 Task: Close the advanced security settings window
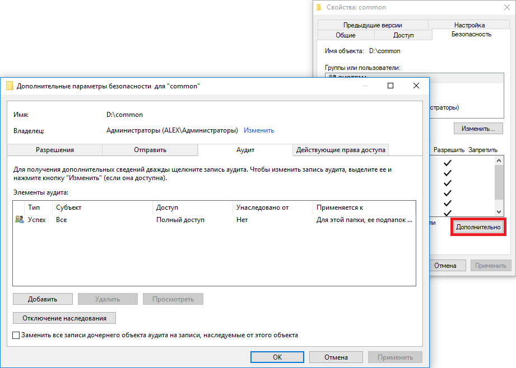(x=416, y=86)
